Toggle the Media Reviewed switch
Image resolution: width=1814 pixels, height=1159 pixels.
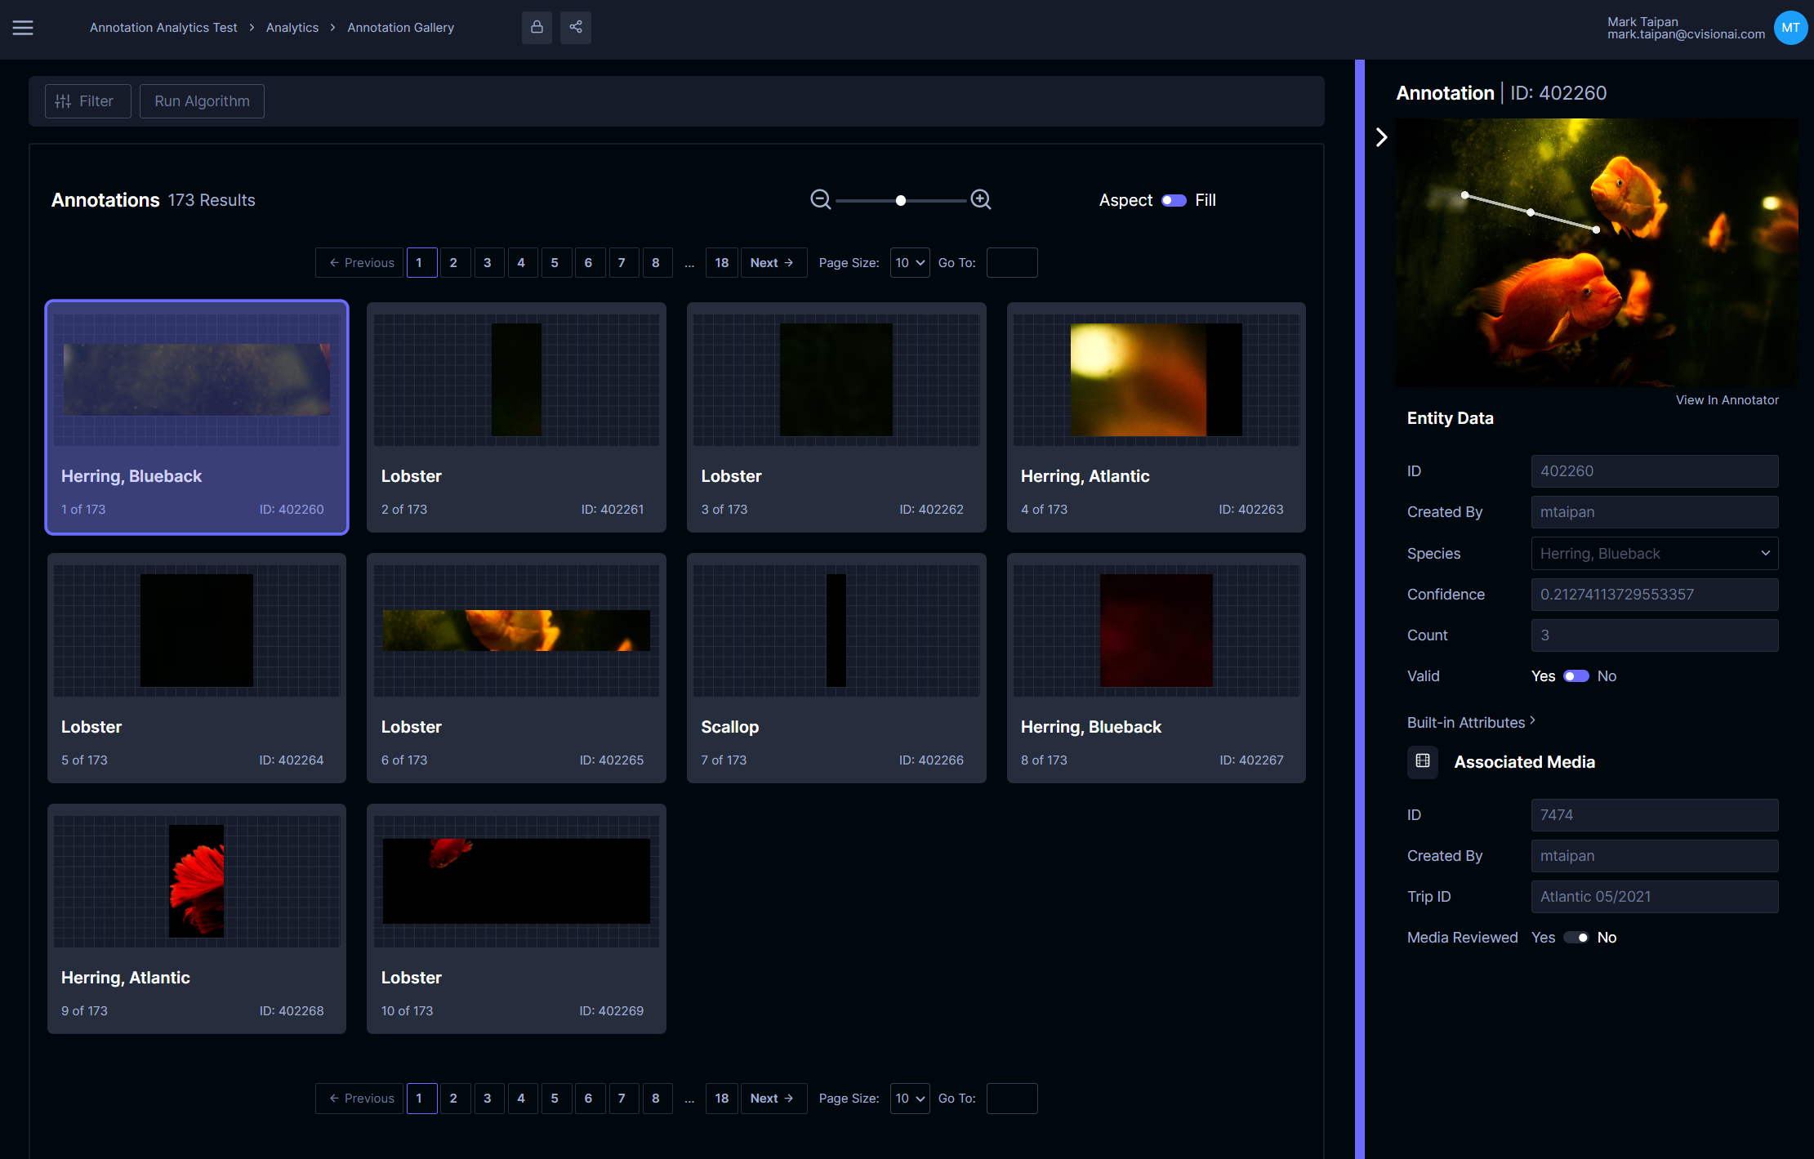pos(1576,938)
